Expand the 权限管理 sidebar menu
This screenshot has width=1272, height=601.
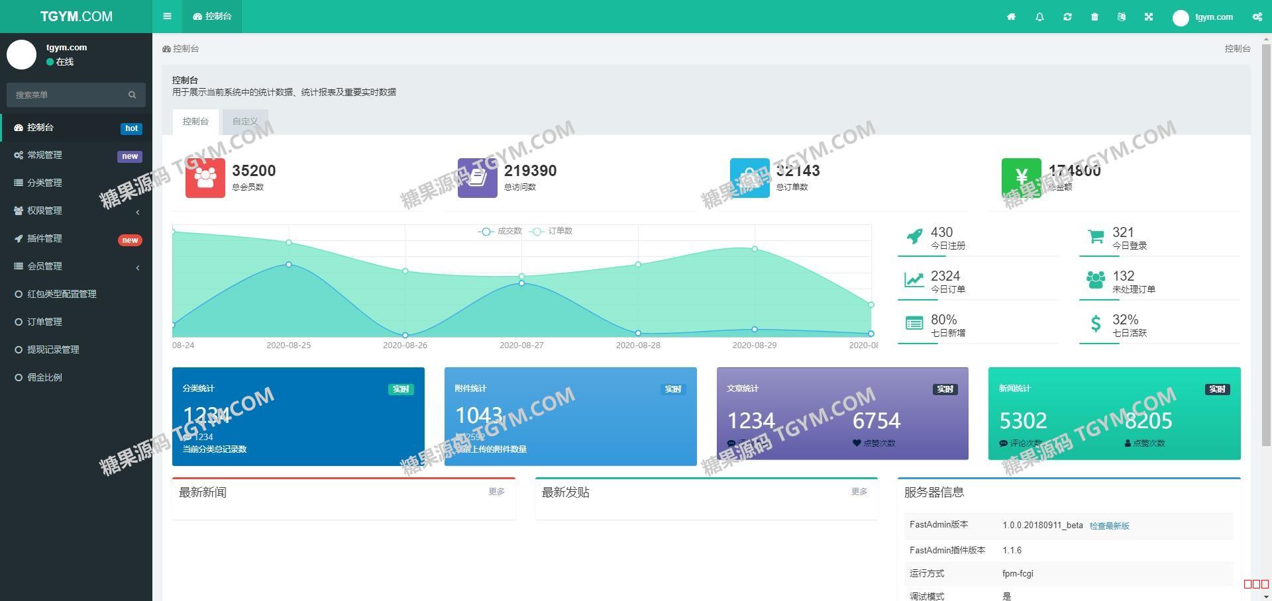pyautogui.click(x=76, y=210)
